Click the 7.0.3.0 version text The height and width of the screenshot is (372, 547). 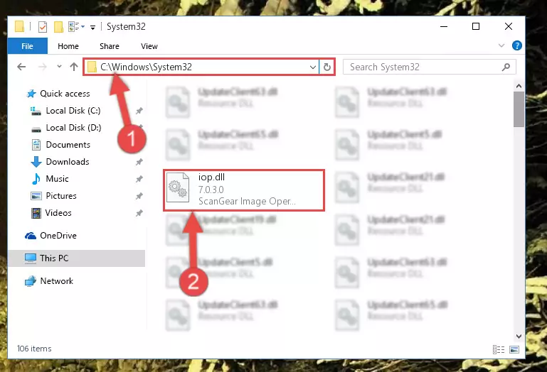211,190
